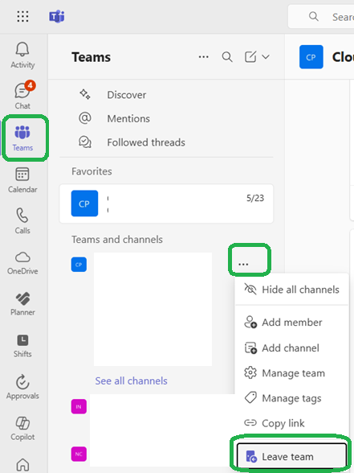Open the Calls phone icon
The width and height of the screenshot is (354, 473).
(22, 221)
